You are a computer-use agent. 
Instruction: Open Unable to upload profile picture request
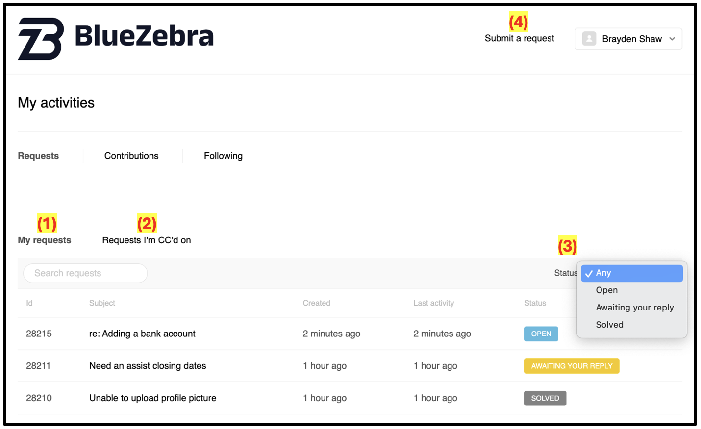[152, 398]
